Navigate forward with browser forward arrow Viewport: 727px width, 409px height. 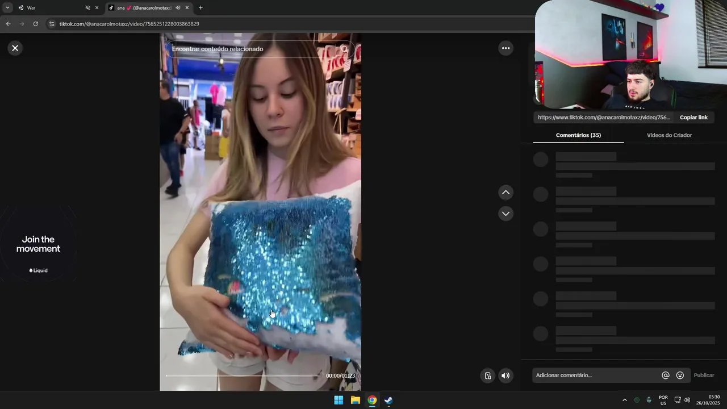pos(22,24)
